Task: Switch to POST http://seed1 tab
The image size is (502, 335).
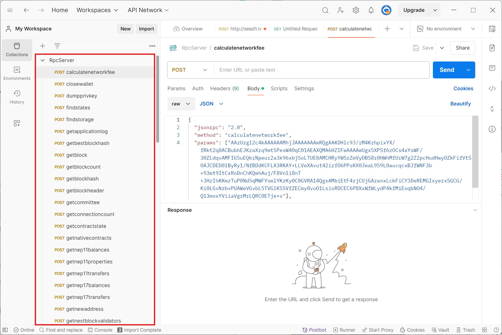Action: [x=242, y=29]
